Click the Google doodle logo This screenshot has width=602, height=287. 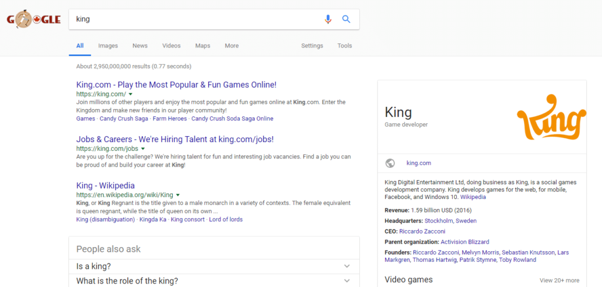click(x=34, y=19)
